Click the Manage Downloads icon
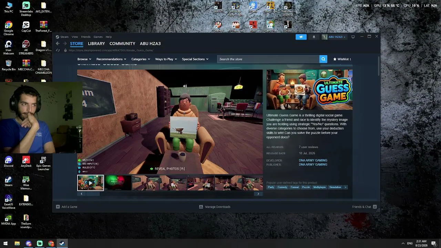Image resolution: width=441 pixels, height=248 pixels. [201, 207]
